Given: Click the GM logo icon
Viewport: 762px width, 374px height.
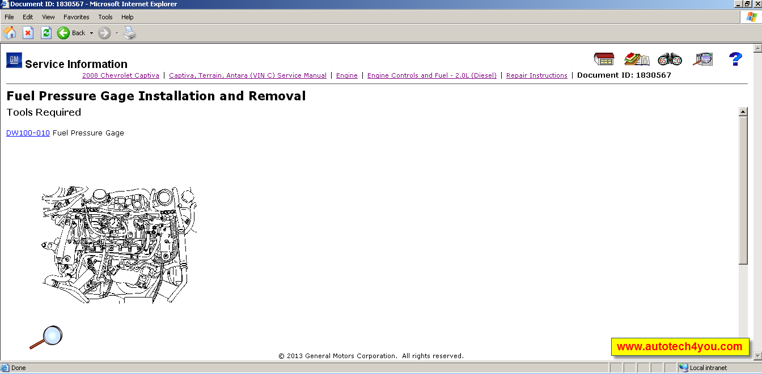Looking at the screenshot, I should [14, 60].
